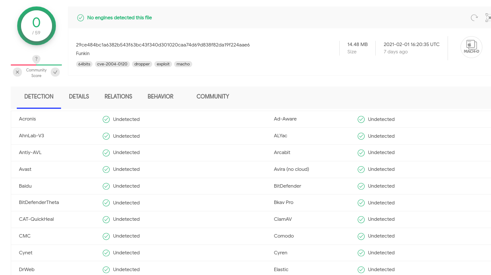This screenshot has height=275, width=491.
Task: Click the CAT-QuickHeal engine name
Action: (36, 219)
